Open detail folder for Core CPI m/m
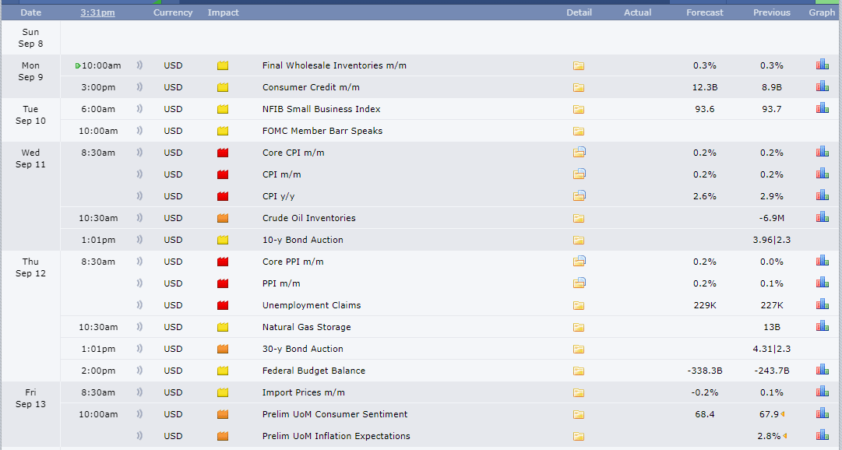This screenshot has width=842, height=450. click(x=579, y=153)
